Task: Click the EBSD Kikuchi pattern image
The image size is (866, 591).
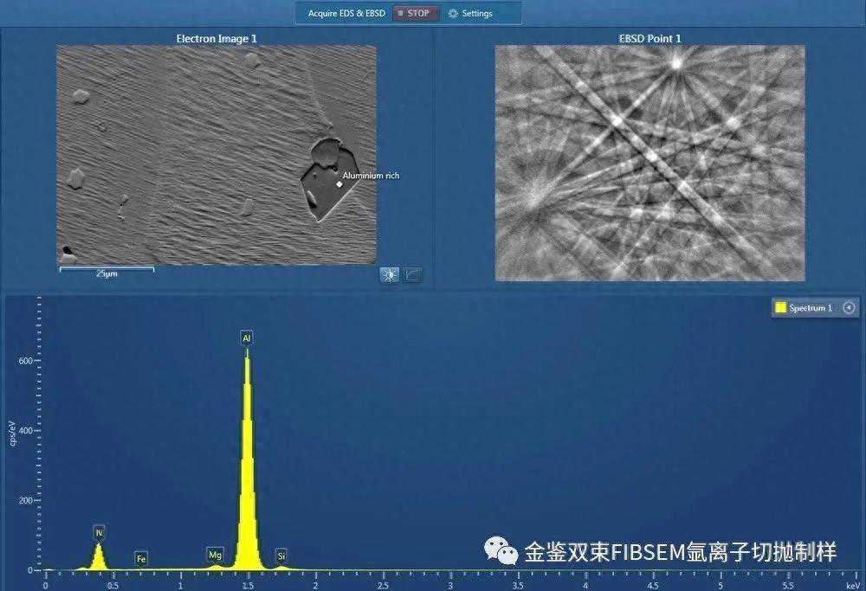Action: (649, 163)
